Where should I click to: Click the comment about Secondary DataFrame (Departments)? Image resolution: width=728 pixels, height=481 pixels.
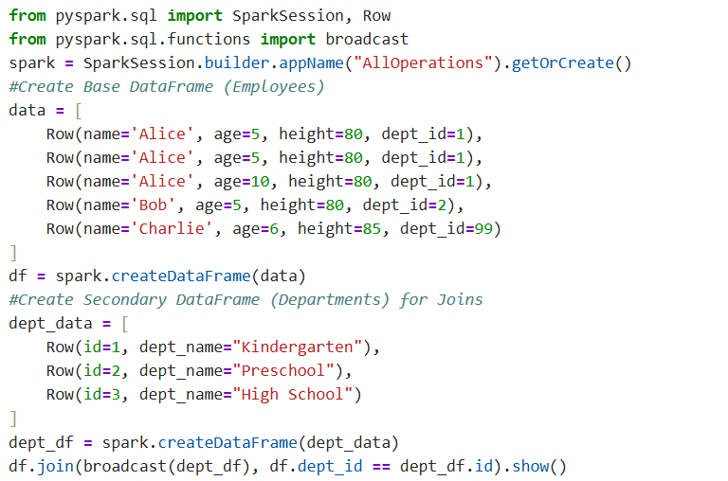click(246, 300)
